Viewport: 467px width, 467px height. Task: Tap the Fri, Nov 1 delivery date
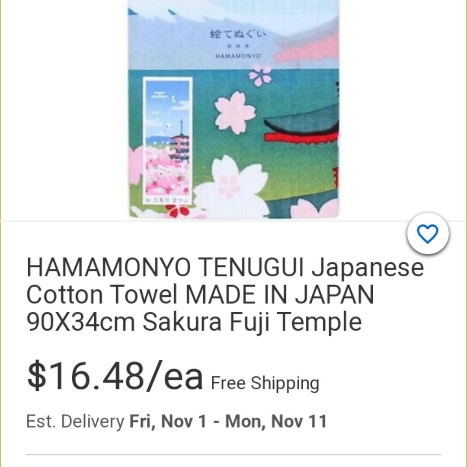pos(168,421)
